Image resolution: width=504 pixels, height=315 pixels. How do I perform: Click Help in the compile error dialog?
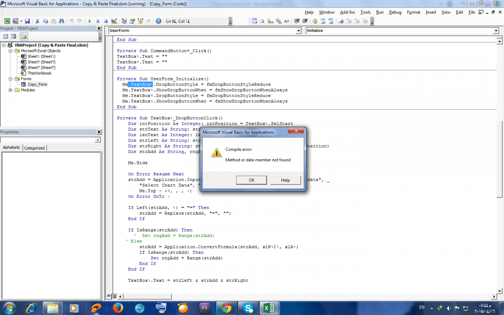coord(285,180)
